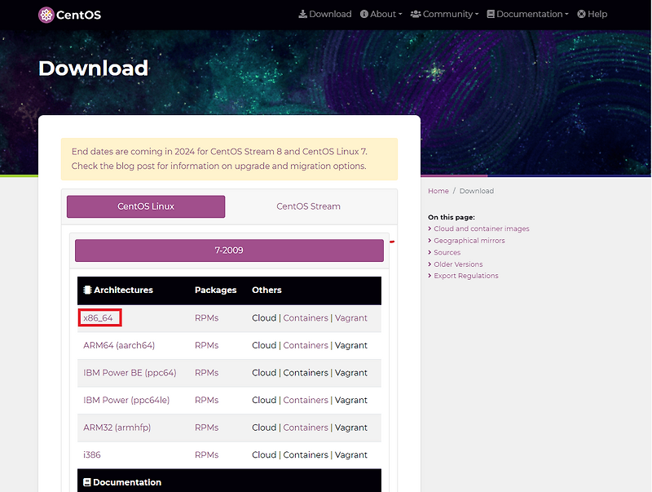Open the IBM Power (ppc64le) link
The height and width of the screenshot is (492, 652).
tap(126, 401)
